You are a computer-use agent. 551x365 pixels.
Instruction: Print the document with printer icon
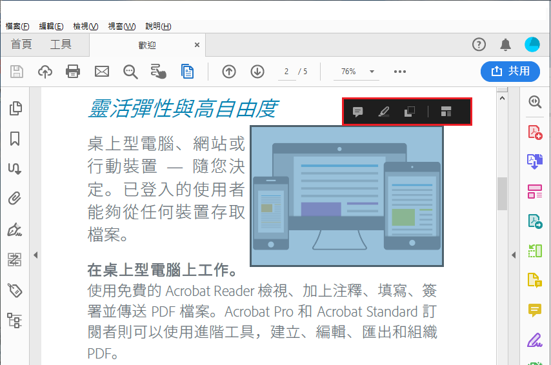click(x=73, y=72)
